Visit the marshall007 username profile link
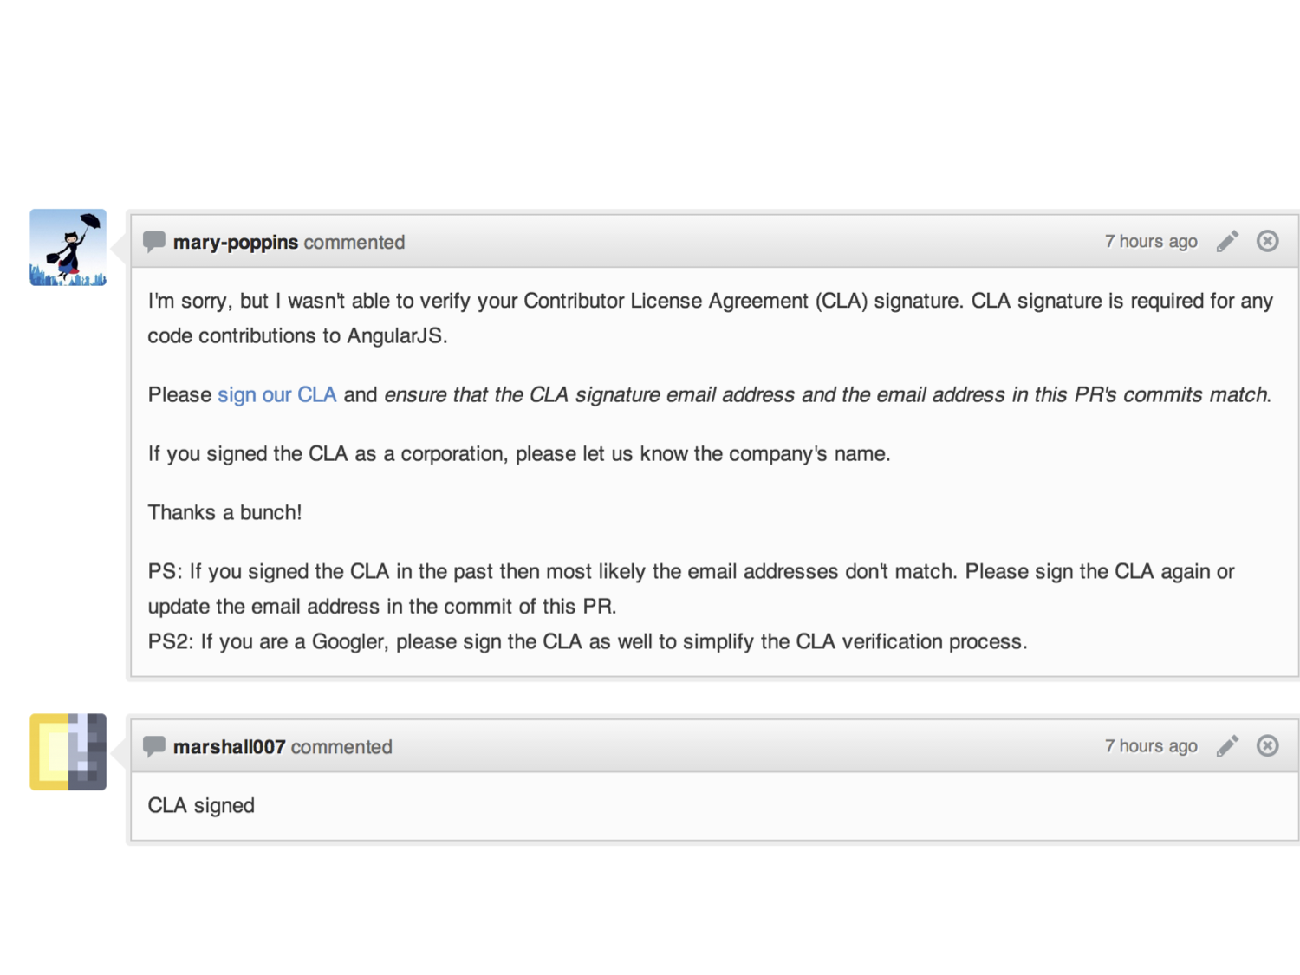This screenshot has width=1300, height=975. (229, 747)
